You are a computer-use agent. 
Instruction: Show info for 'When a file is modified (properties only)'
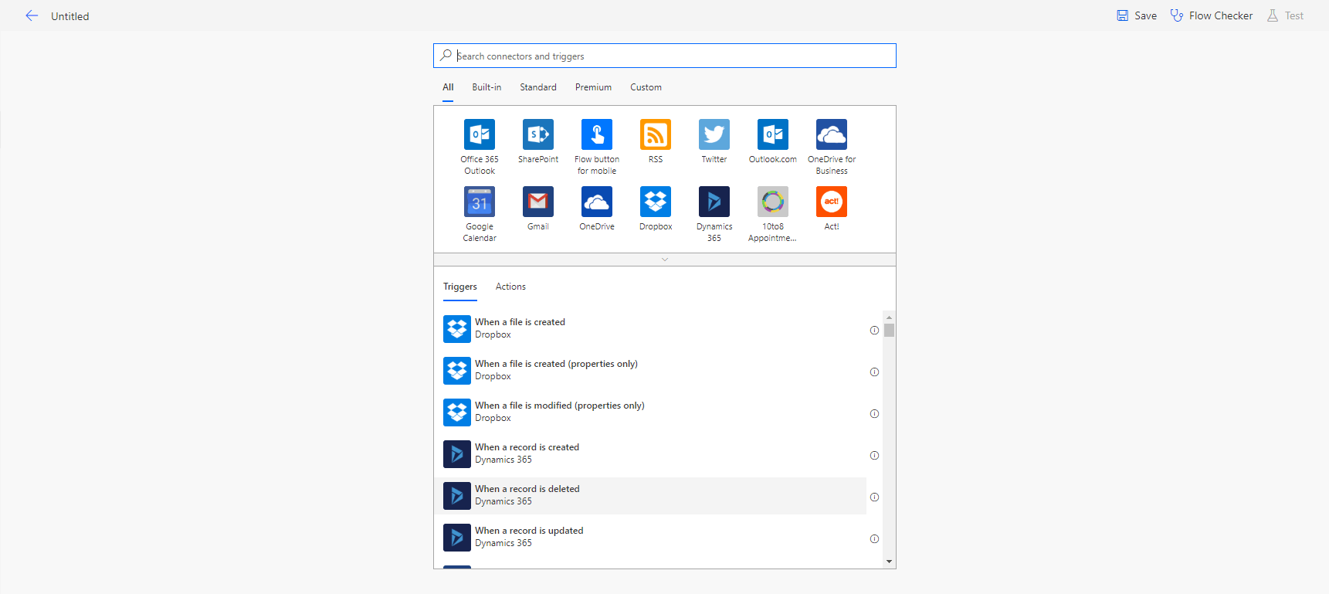coord(874,414)
